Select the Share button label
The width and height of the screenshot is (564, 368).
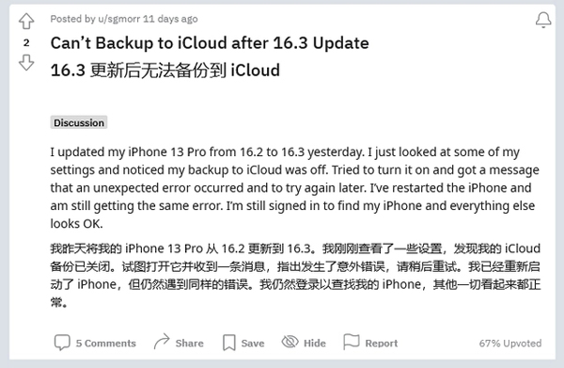click(189, 344)
